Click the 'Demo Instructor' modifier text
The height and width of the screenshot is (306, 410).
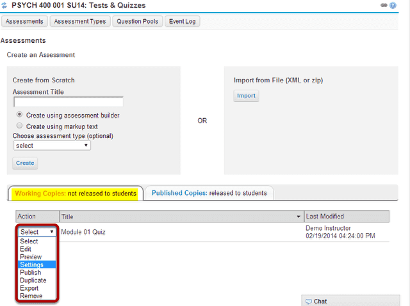click(x=328, y=228)
